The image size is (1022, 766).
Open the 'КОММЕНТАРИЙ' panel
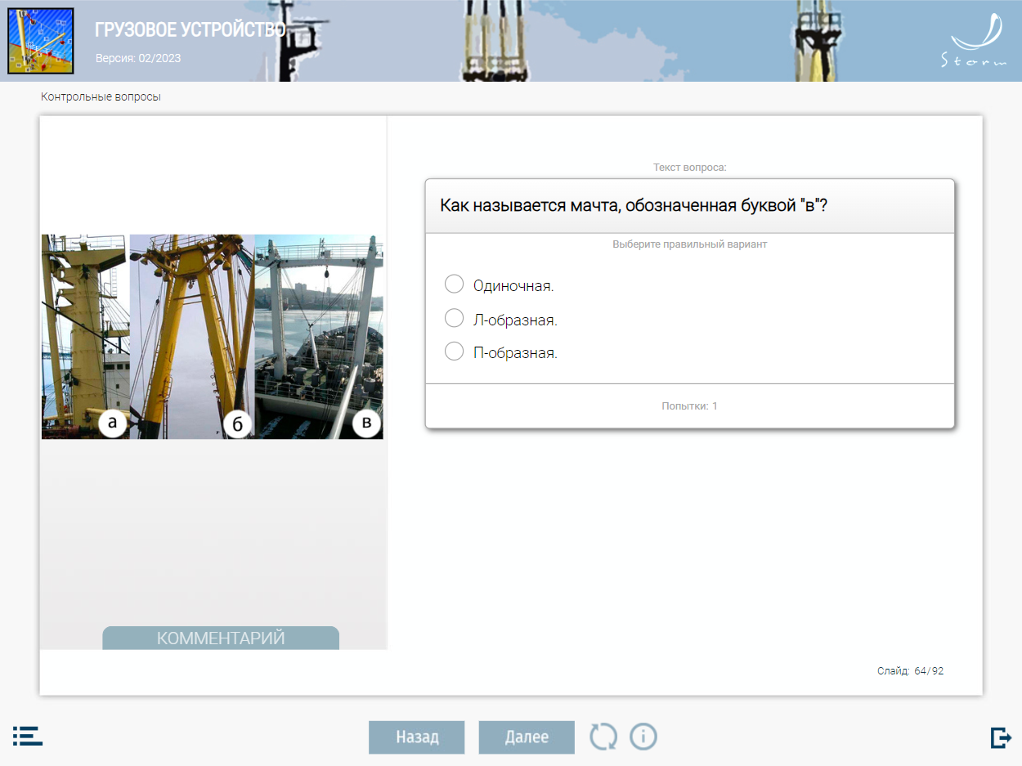coord(221,638)
